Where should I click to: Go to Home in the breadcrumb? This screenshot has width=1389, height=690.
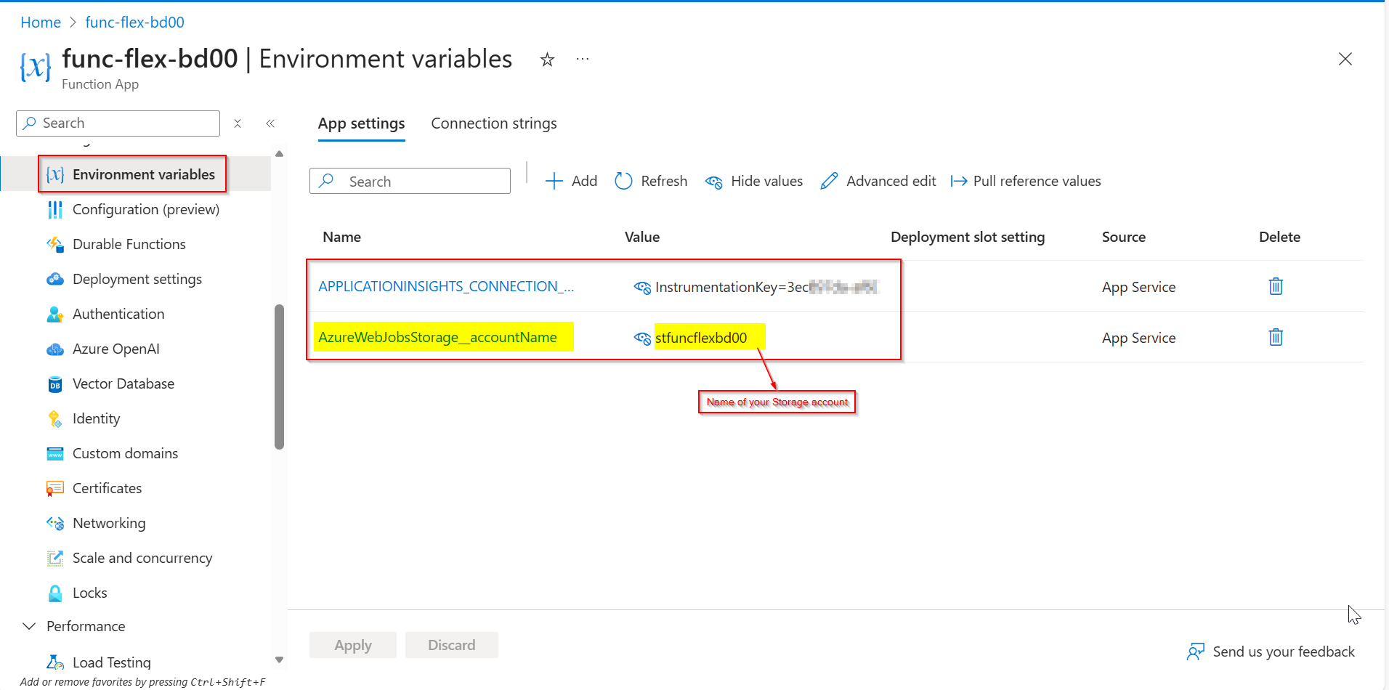point(41,23)
